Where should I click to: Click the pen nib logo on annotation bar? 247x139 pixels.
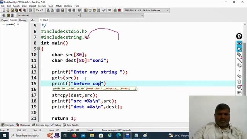(x=239, y=36)
